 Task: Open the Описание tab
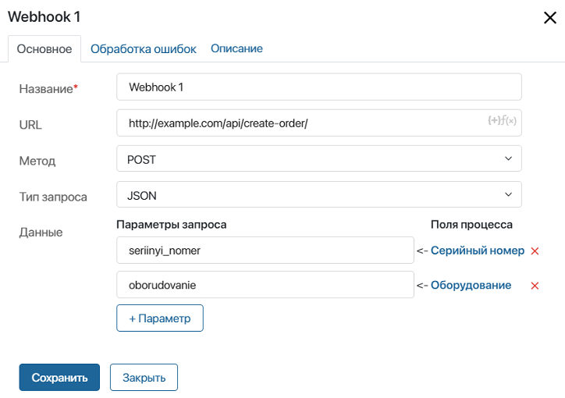pos(236,48)
